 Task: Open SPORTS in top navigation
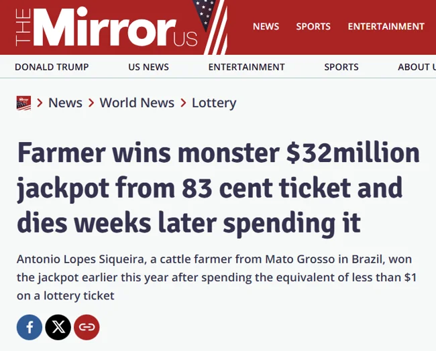pyautogui.click(x=313, y=27)
